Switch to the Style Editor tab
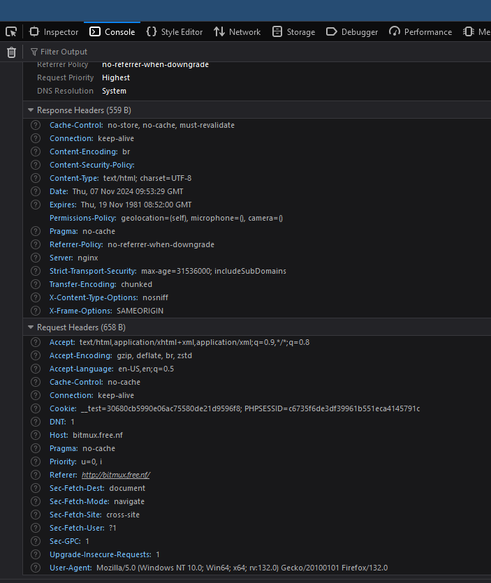The width and height of the screenshot is (491, 583). pos(175,32)
